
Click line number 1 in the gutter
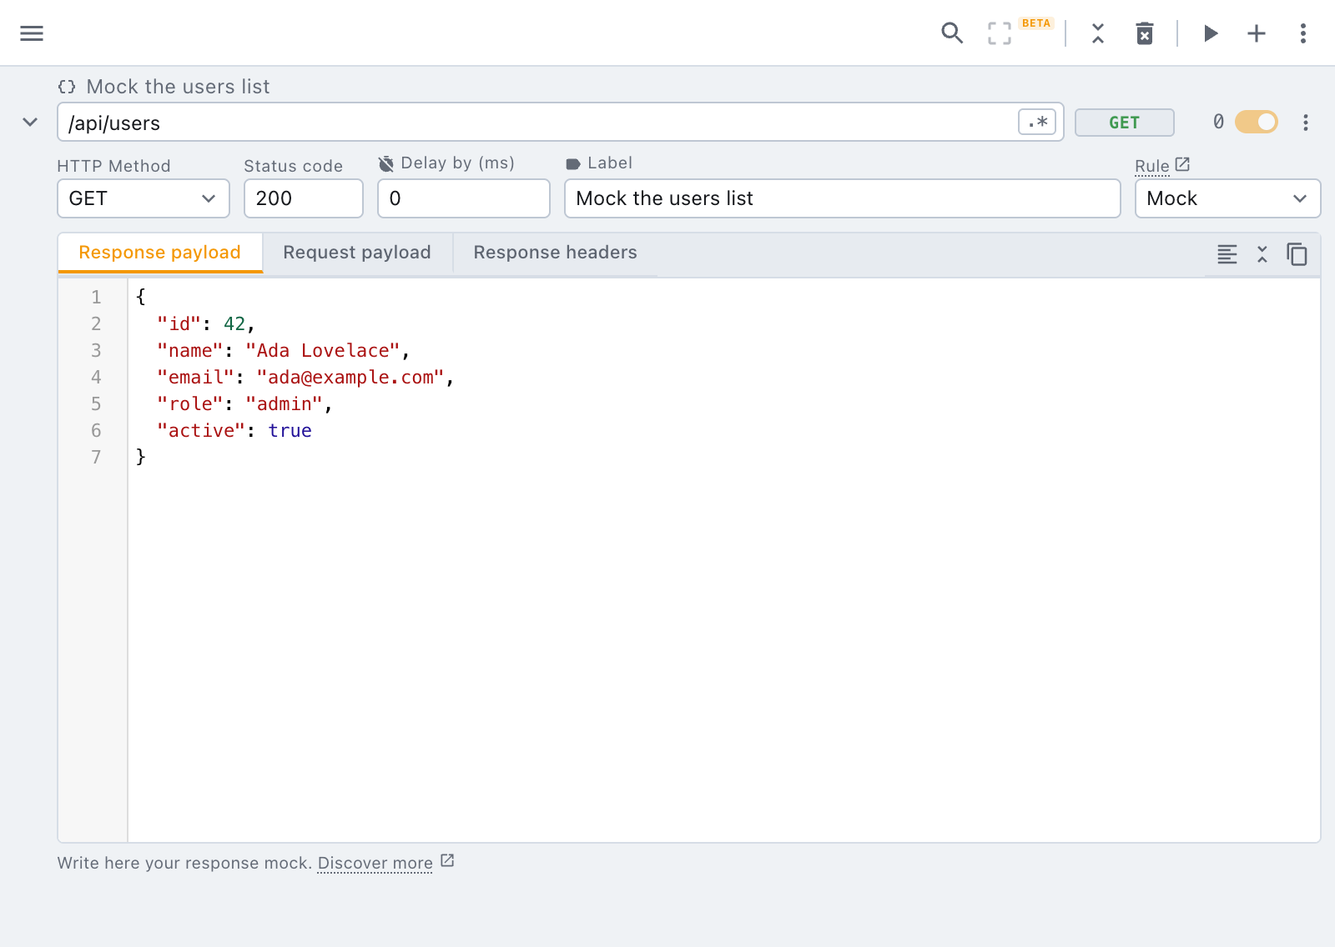point(96,297)
